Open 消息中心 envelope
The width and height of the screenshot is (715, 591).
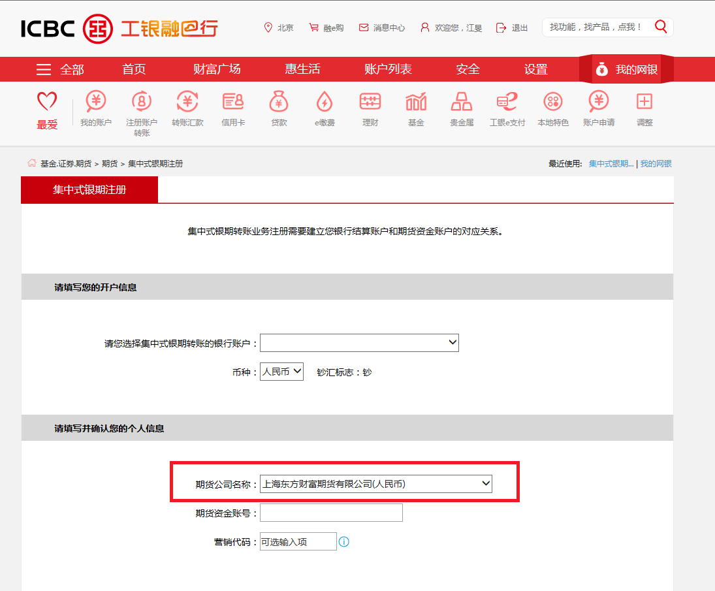click(x=364, y=27)
